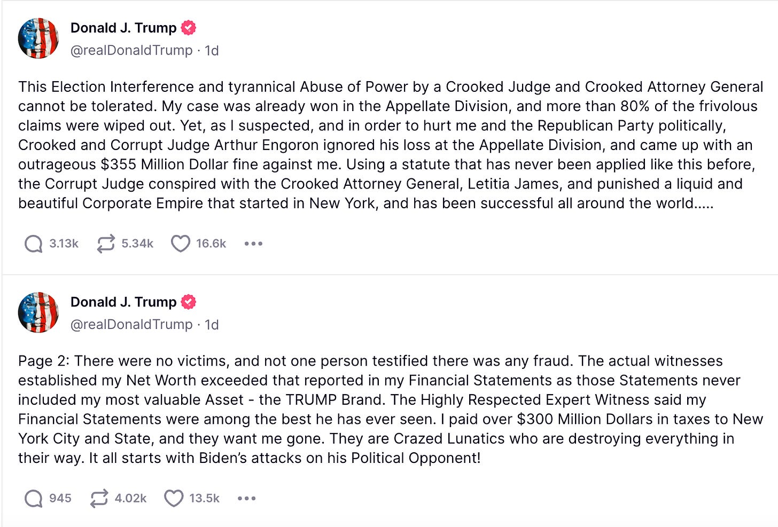
Task: Click the profile avatar on the Page 2 post
Action: pos(38,313)
